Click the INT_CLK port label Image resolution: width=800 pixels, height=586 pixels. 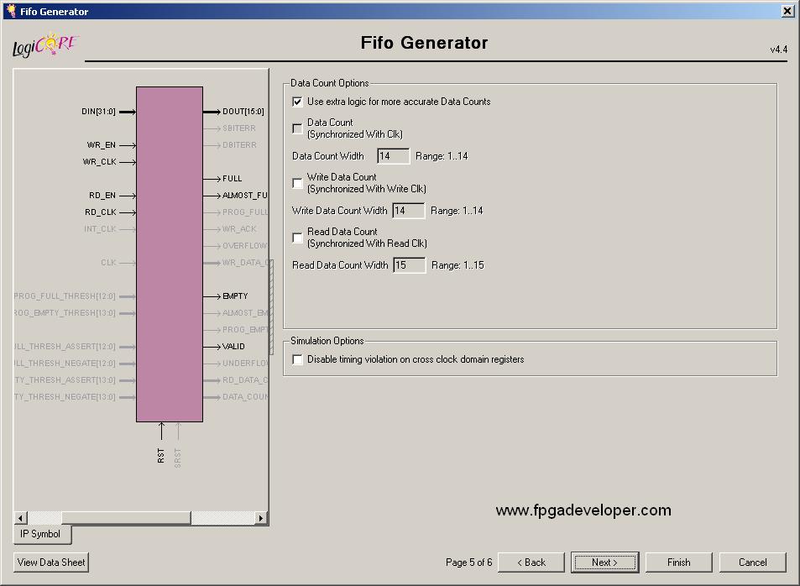pos(100,229)
